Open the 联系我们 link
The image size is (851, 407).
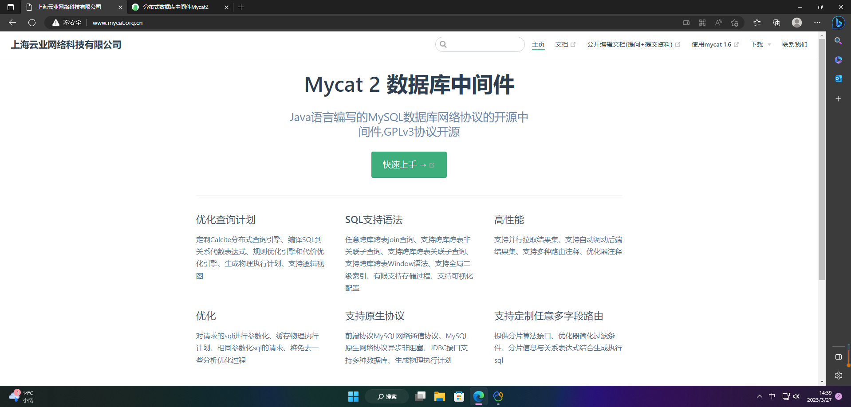[x=794, y=44]
